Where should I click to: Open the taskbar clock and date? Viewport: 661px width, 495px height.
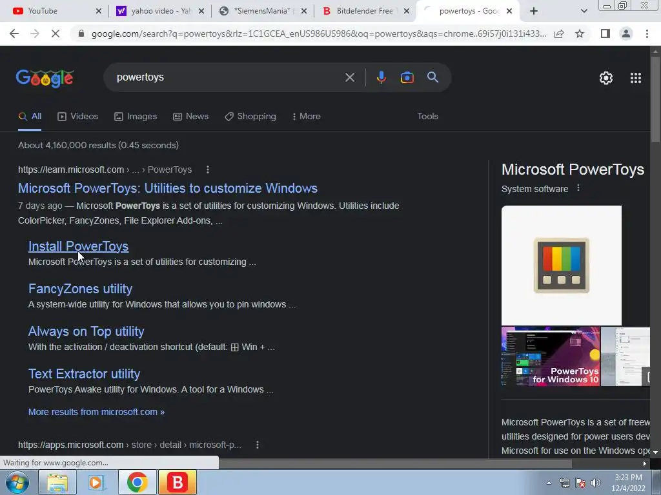point(629,483)
